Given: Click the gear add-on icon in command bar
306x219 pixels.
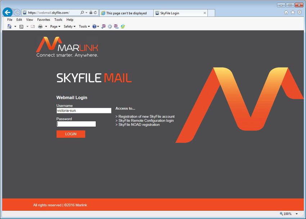Looking at the screenshot, I should (x=110, y=27).
